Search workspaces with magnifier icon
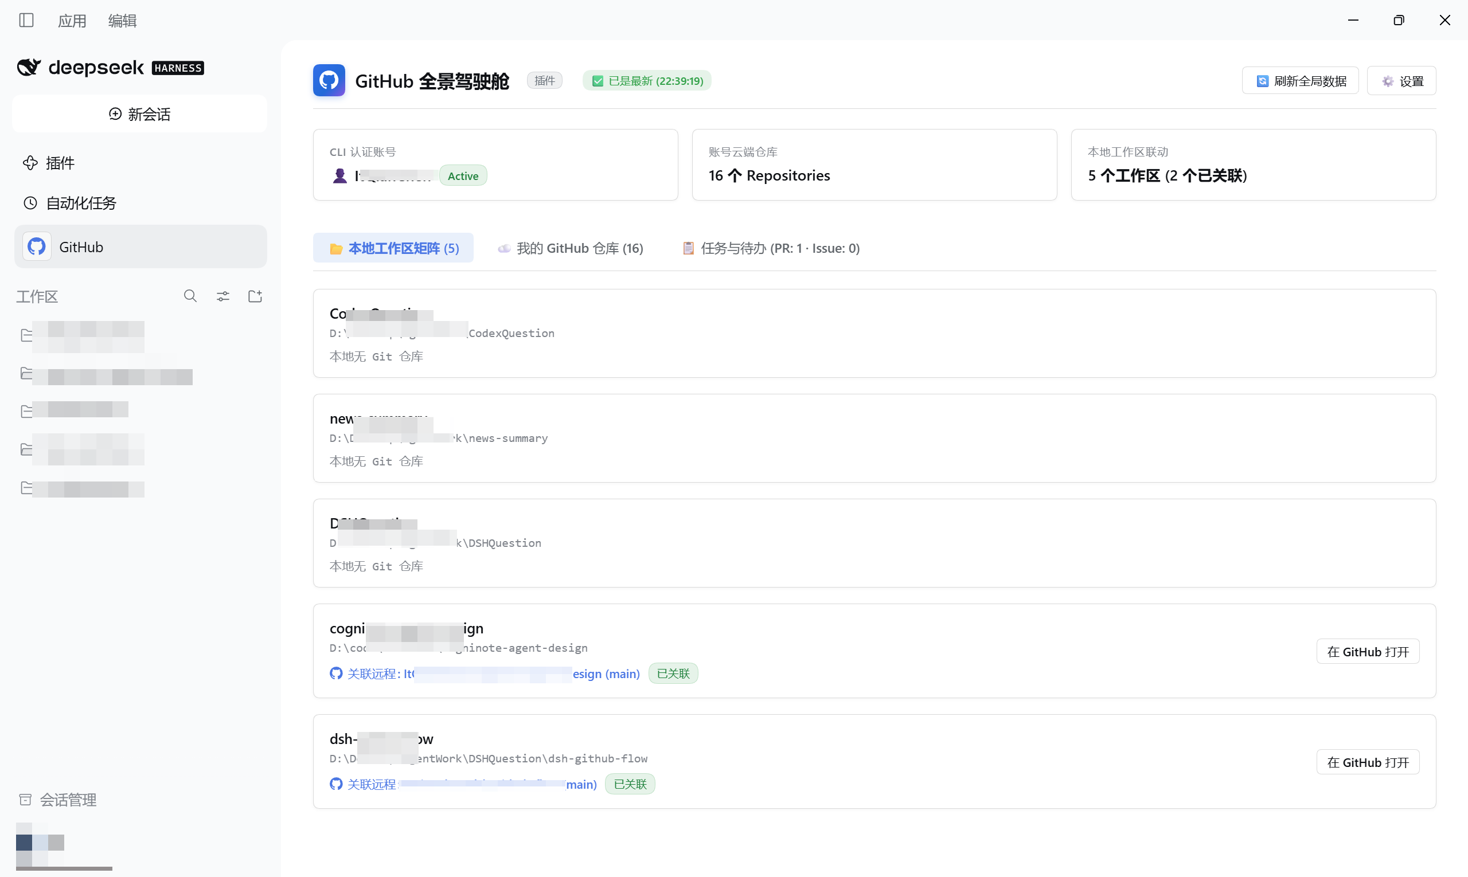The image size is (1468, 877). point(190,296)
